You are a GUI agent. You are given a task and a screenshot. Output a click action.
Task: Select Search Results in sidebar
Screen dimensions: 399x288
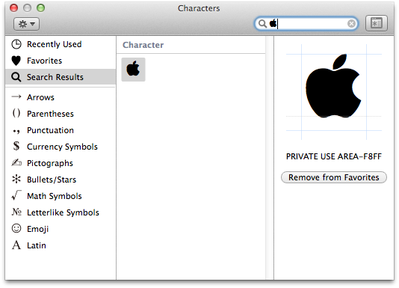click(61, 77)
